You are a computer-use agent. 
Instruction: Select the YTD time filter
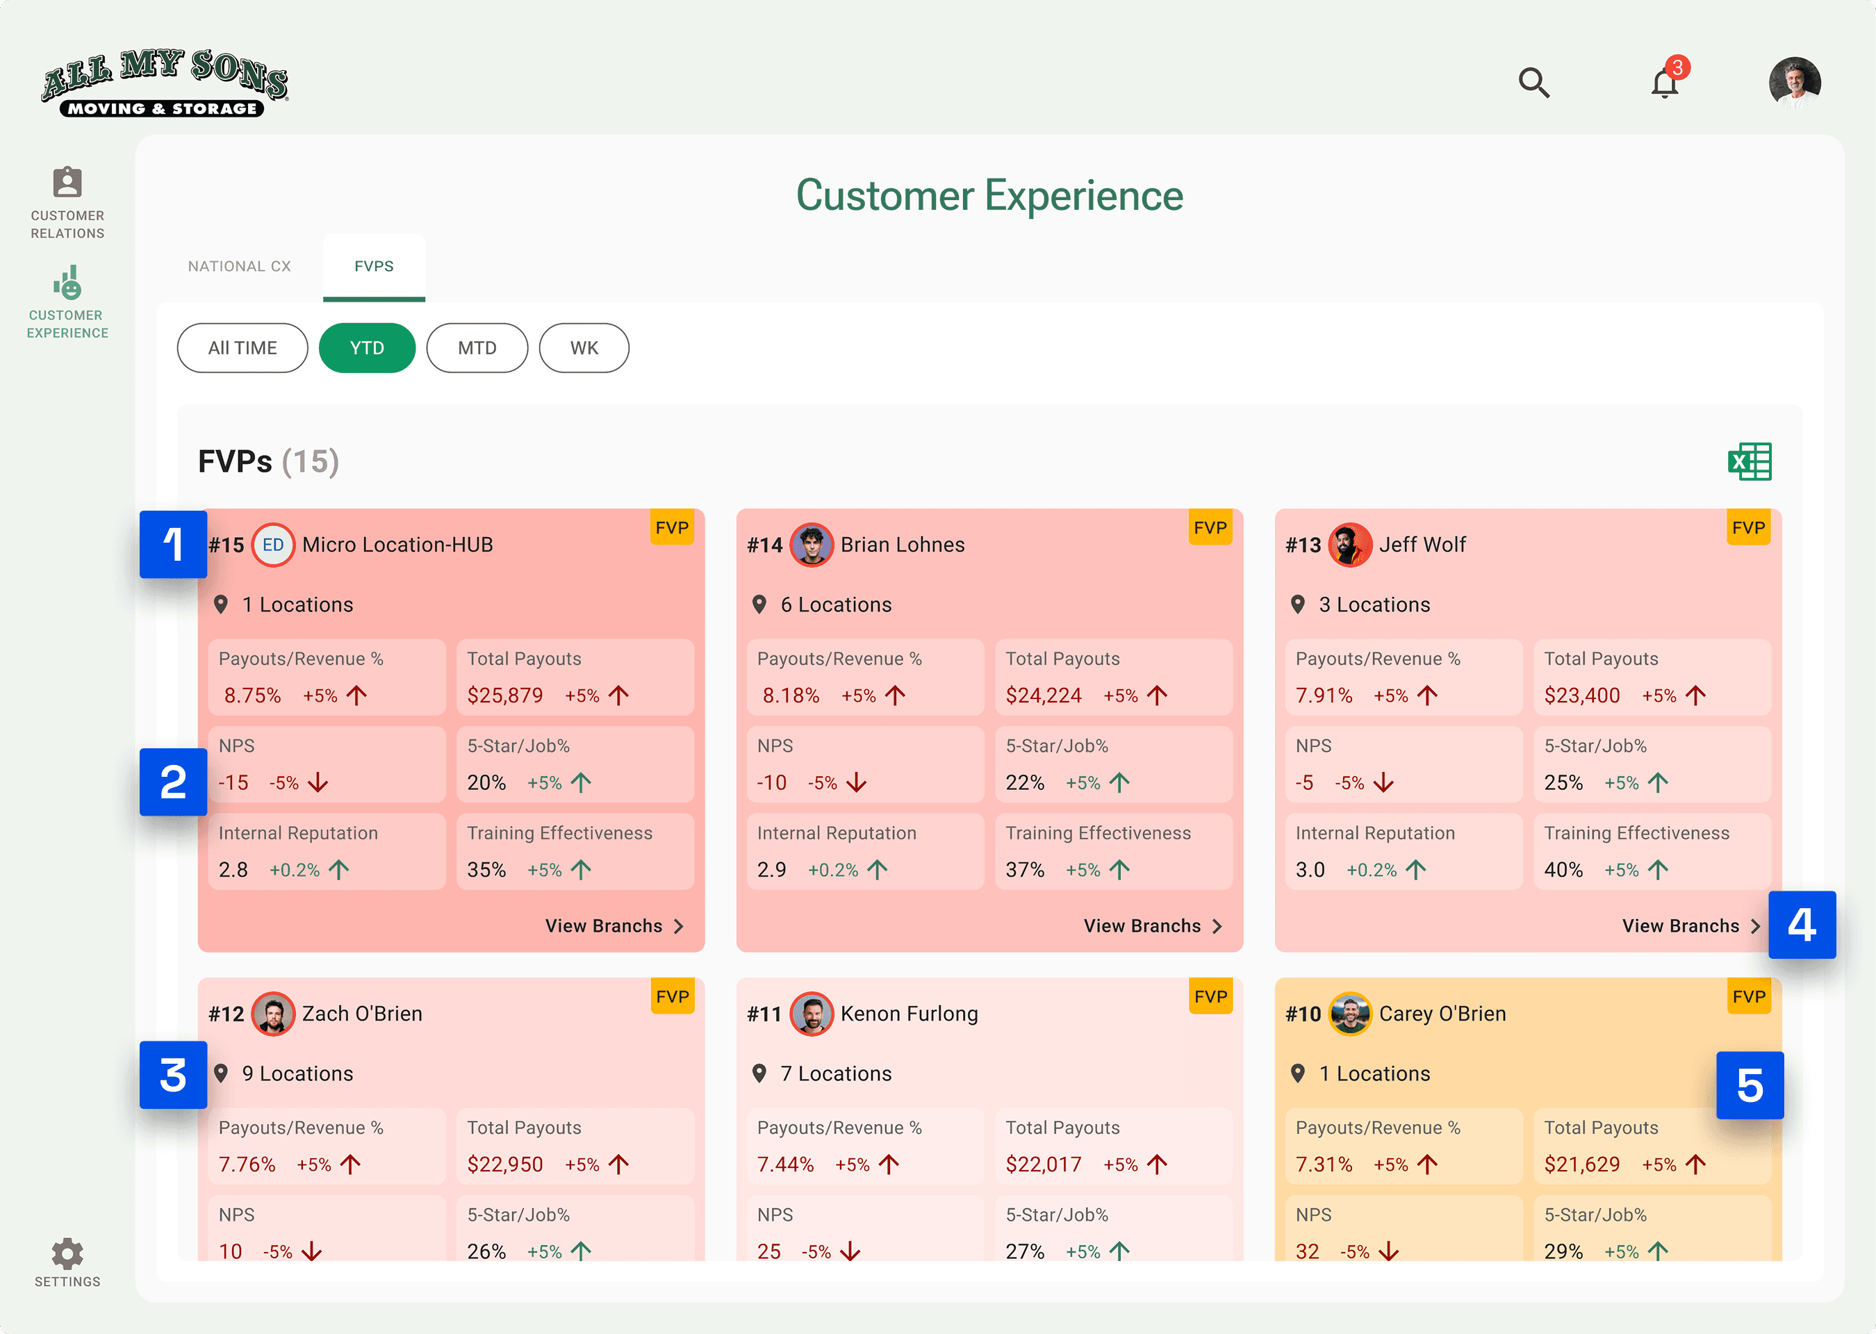(x=366, y=348)
